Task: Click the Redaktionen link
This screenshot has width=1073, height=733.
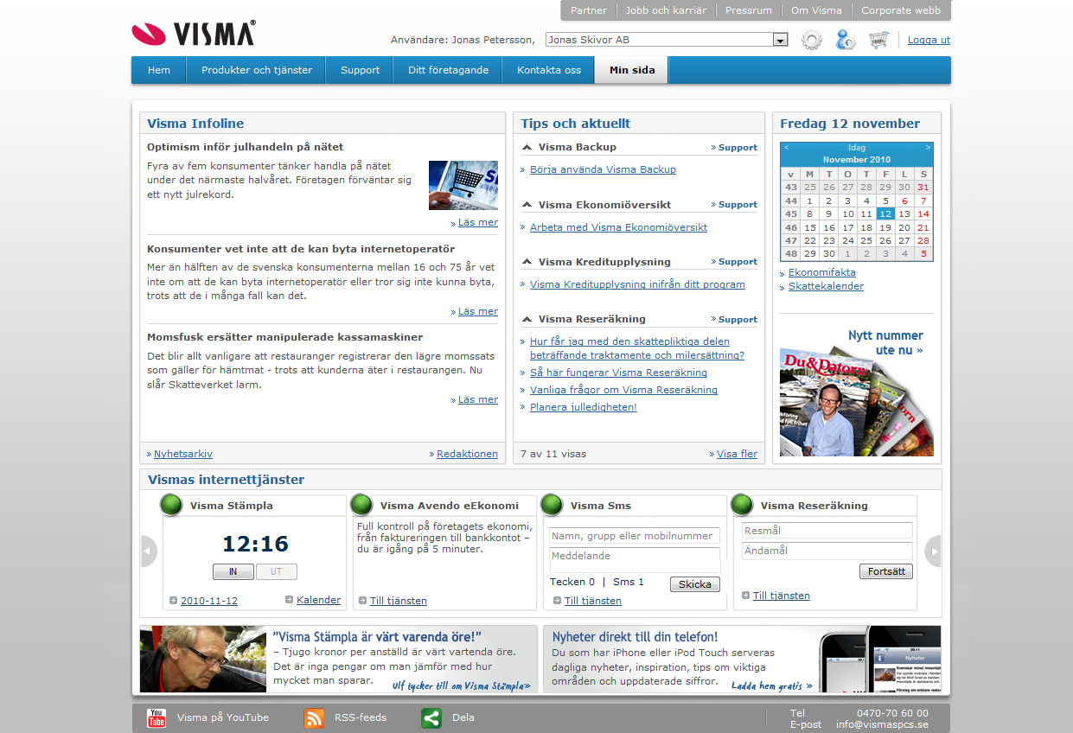Action: point(467,454)
